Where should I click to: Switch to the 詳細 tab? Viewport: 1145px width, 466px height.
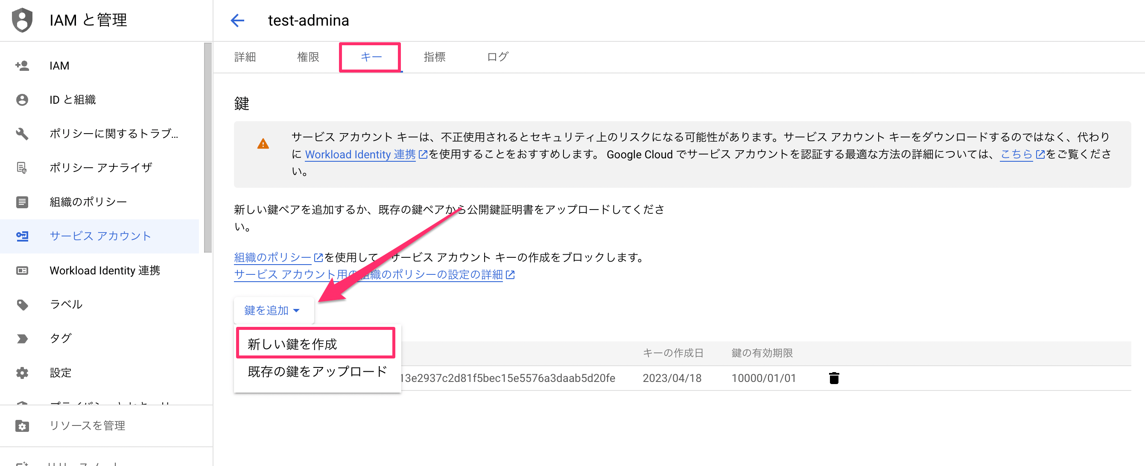[245, 57]
